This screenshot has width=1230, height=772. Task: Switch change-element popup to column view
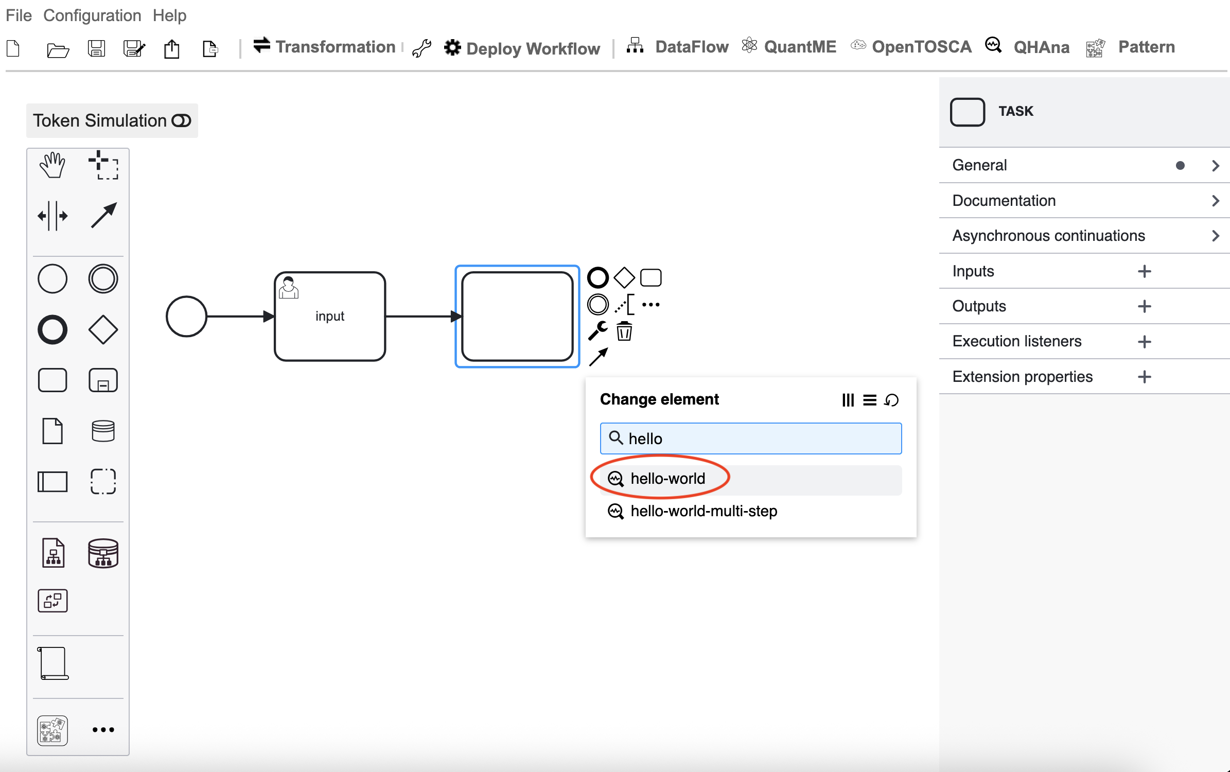tap(848, 400)
